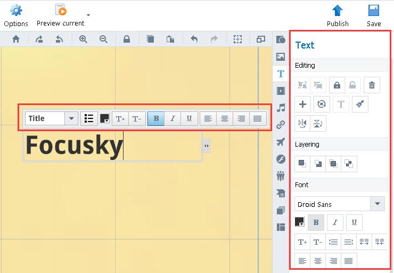Click the plus add icon in Editing
394x273 pixels.
pyautogui.click(x=303, y=104)
